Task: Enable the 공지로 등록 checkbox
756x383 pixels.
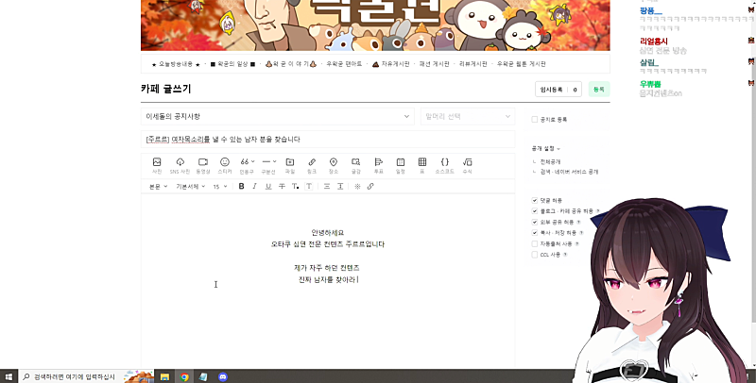Action: [x=535, y=120]
